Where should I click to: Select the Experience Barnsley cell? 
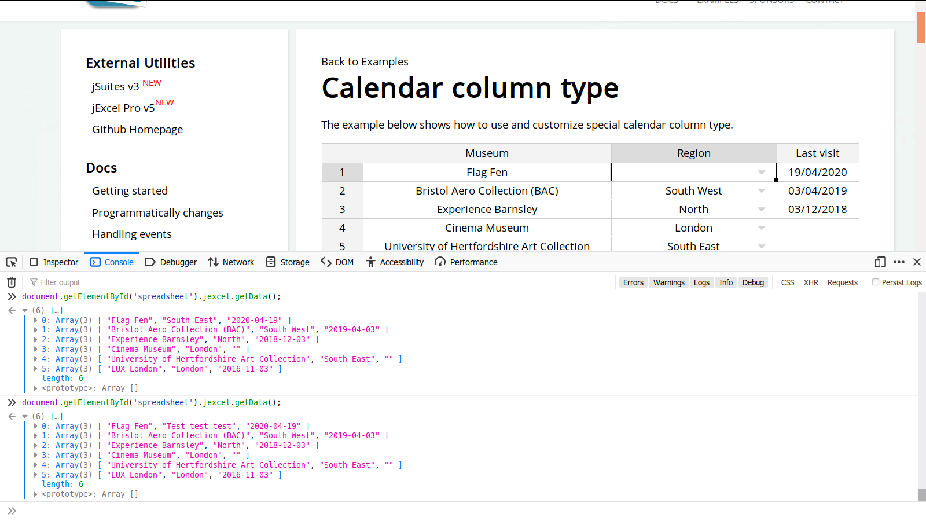click(x=487, y=210)
